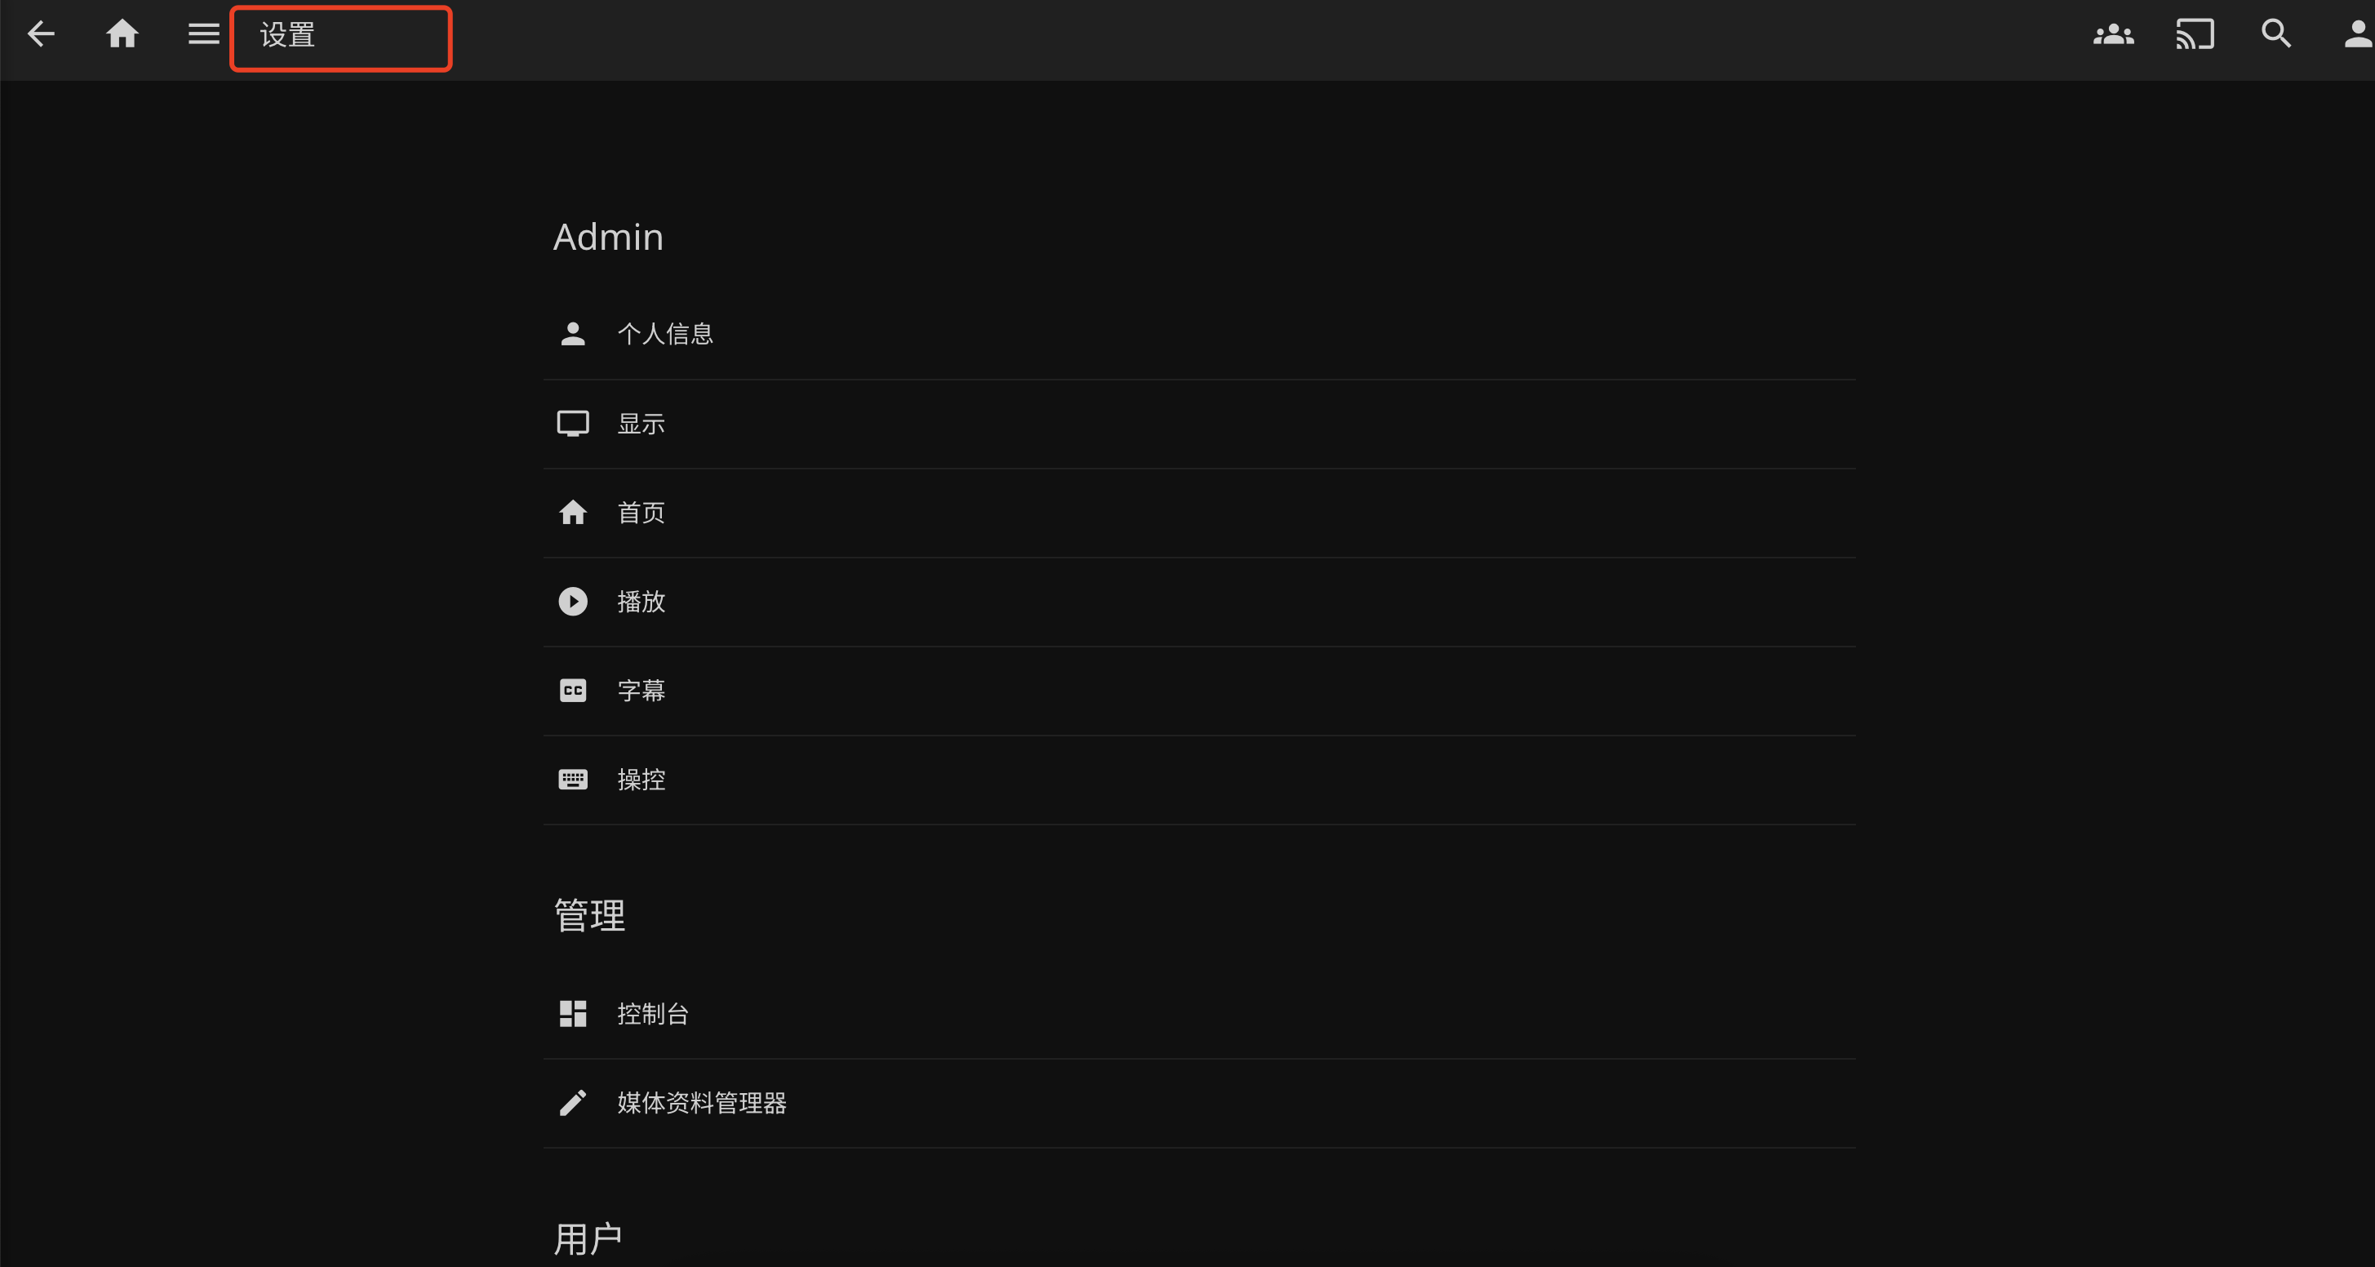Open the cast to device icon
The height and width of the screenshot is (1267, 2375).
(x=2195, y=35)
